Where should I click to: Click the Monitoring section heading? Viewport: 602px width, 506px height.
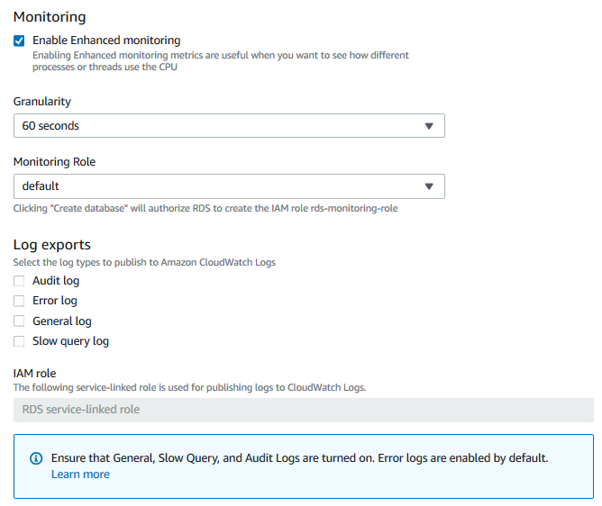(50, 16)
